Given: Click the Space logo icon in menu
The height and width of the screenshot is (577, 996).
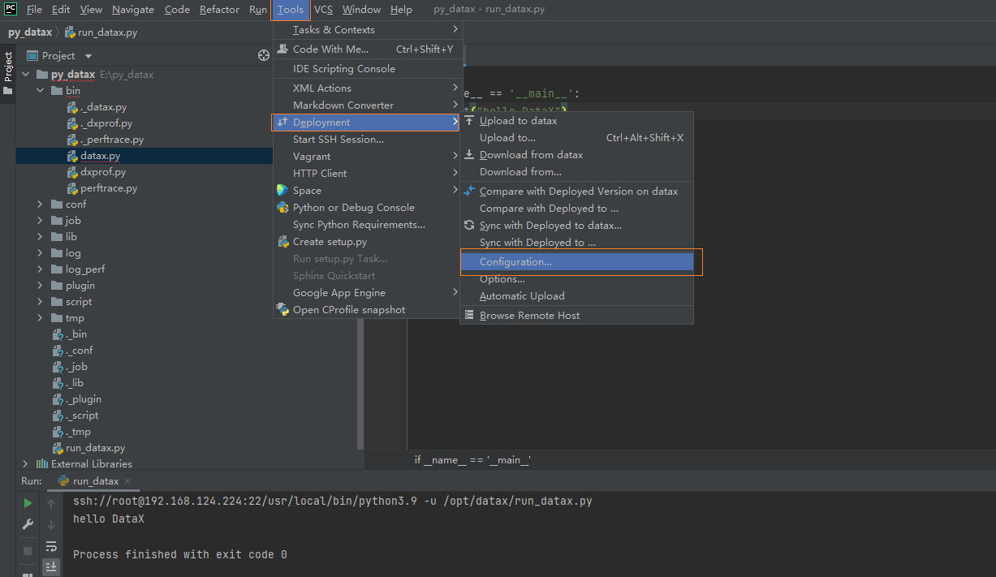Looking at the screenshot, I should coord(282,190).
